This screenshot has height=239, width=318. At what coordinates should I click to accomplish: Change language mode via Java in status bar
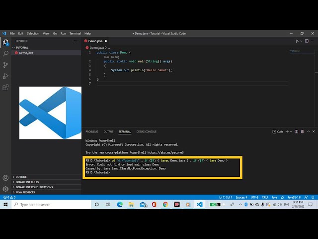pyautogui.click(x=274, y=197)
